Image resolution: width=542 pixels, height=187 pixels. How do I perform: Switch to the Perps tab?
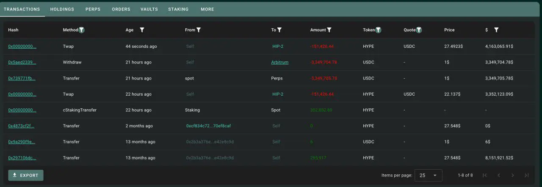click(93, 9)
